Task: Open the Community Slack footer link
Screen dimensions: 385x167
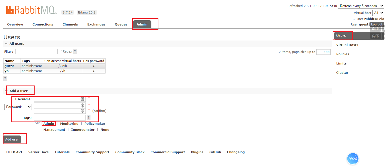Action: pos(130,152)
